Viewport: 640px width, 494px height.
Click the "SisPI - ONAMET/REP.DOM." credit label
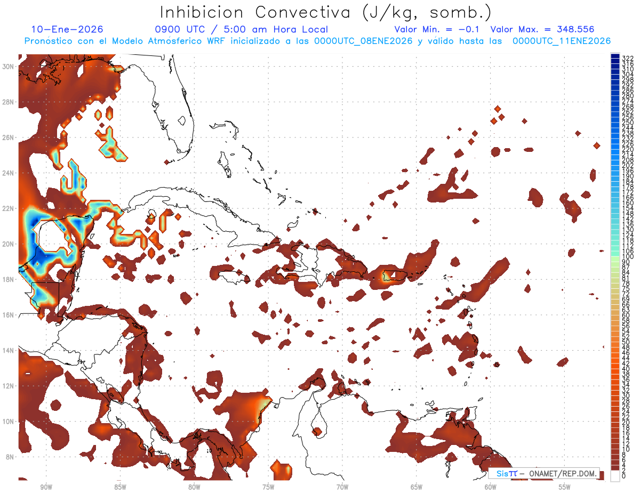tap(545, 473)
